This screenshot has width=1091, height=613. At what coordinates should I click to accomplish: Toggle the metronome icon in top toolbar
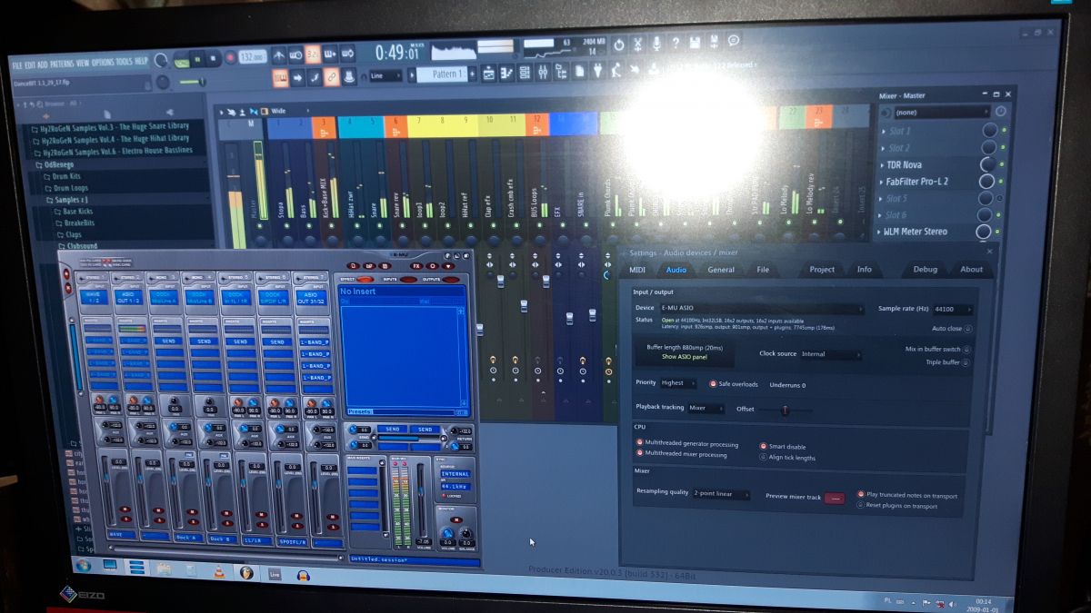coord(278,55)
